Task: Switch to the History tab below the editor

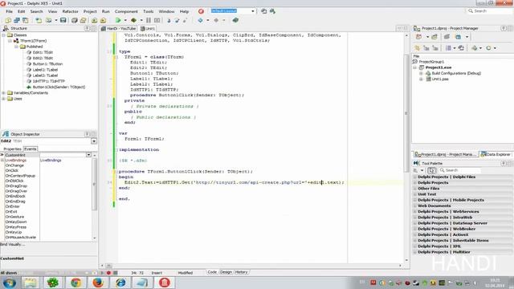Action: point(241,272)
